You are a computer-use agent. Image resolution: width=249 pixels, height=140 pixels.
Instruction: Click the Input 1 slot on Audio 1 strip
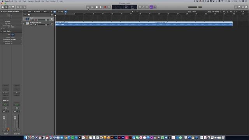coord(6,93)
